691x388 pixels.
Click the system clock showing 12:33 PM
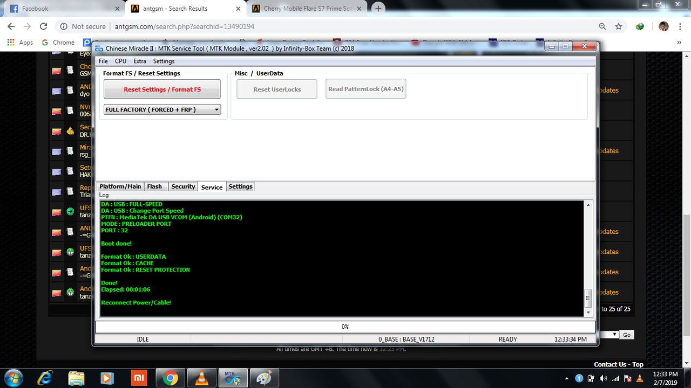(665, 378)
